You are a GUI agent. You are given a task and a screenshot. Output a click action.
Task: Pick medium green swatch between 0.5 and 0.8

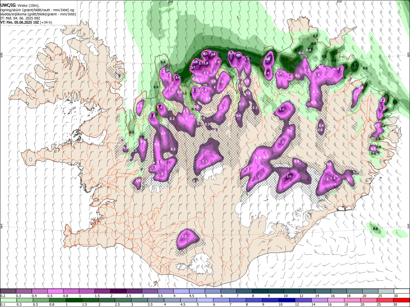tap(41, 300)
